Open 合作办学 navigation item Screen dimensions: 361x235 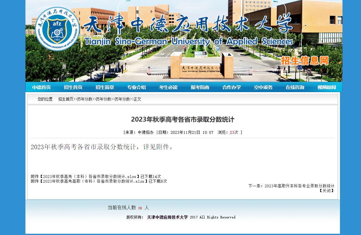point(232,87)
